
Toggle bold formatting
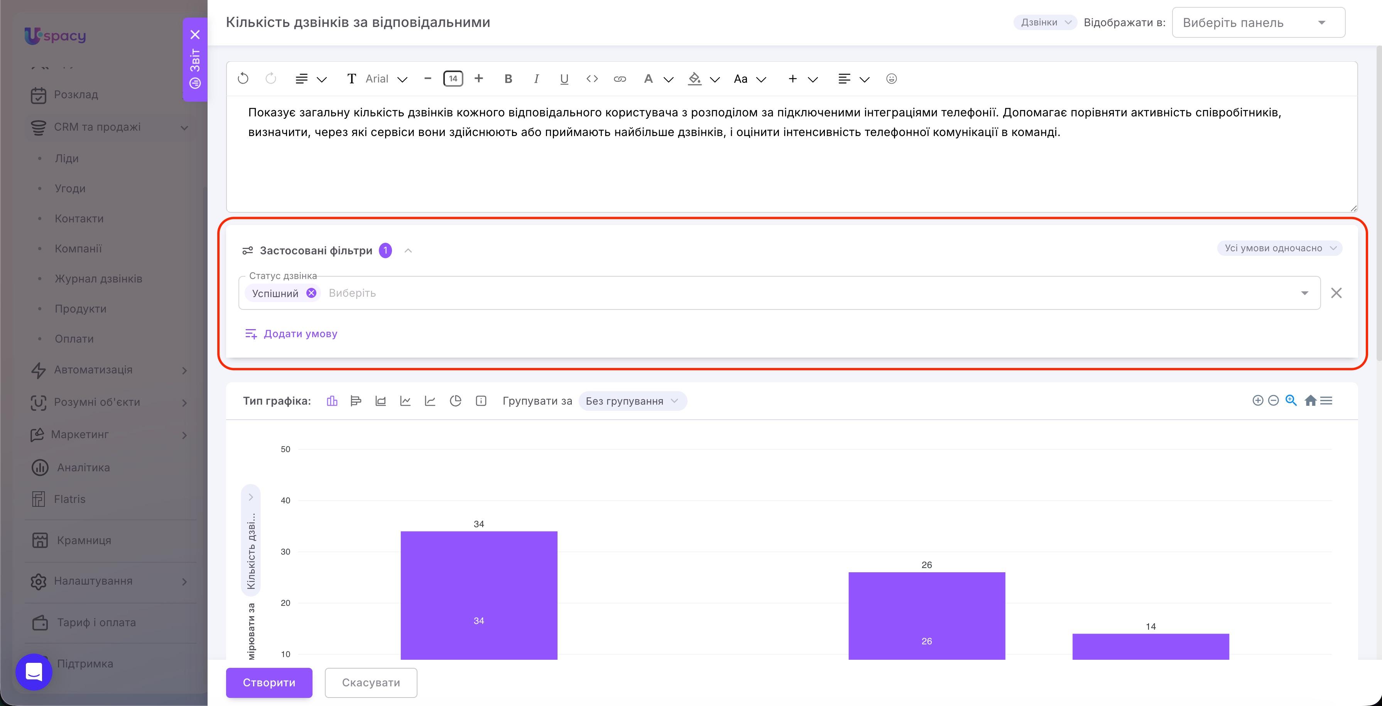point(509,79)
